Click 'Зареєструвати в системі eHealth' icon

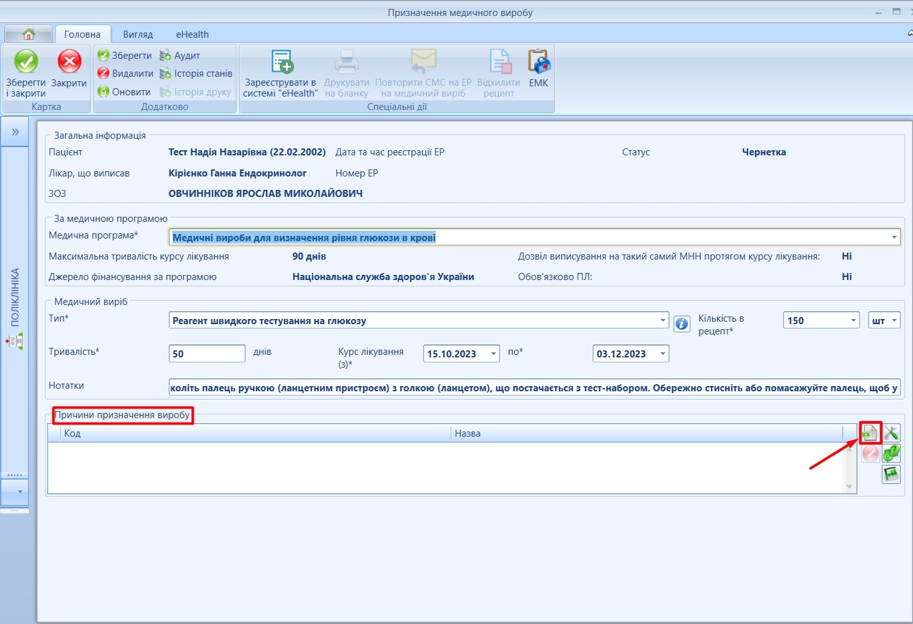coord(281,62)
